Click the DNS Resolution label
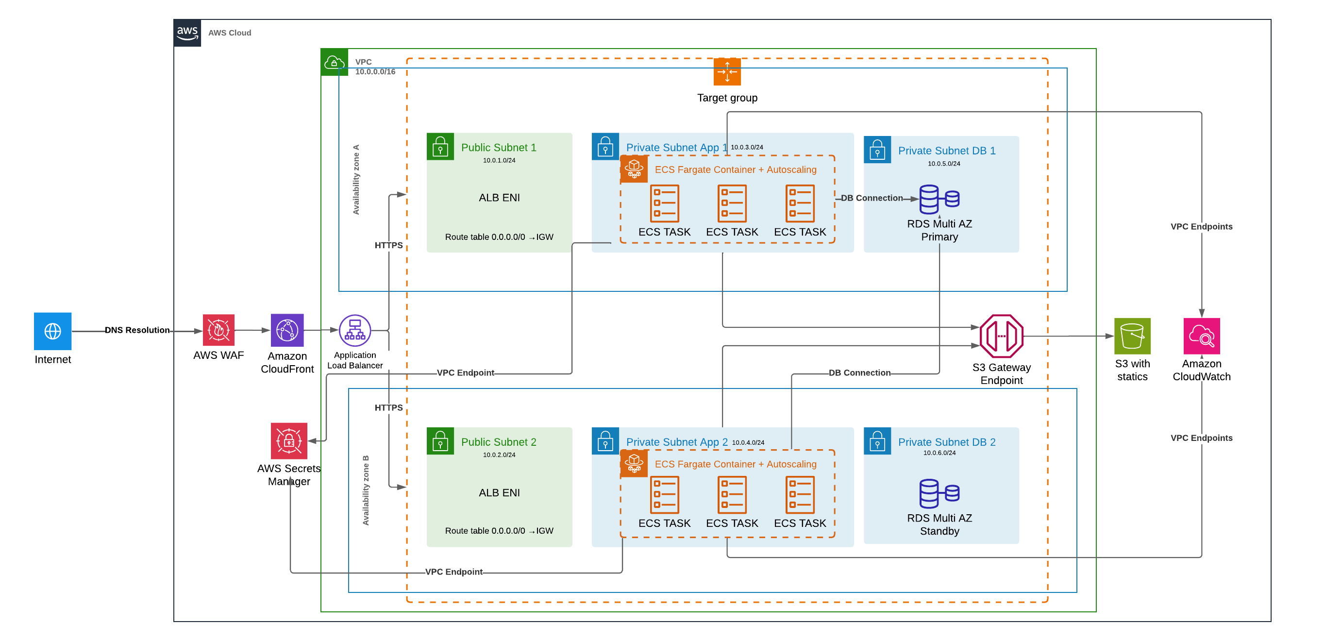The image size is (1325, 641). (137, 330)
